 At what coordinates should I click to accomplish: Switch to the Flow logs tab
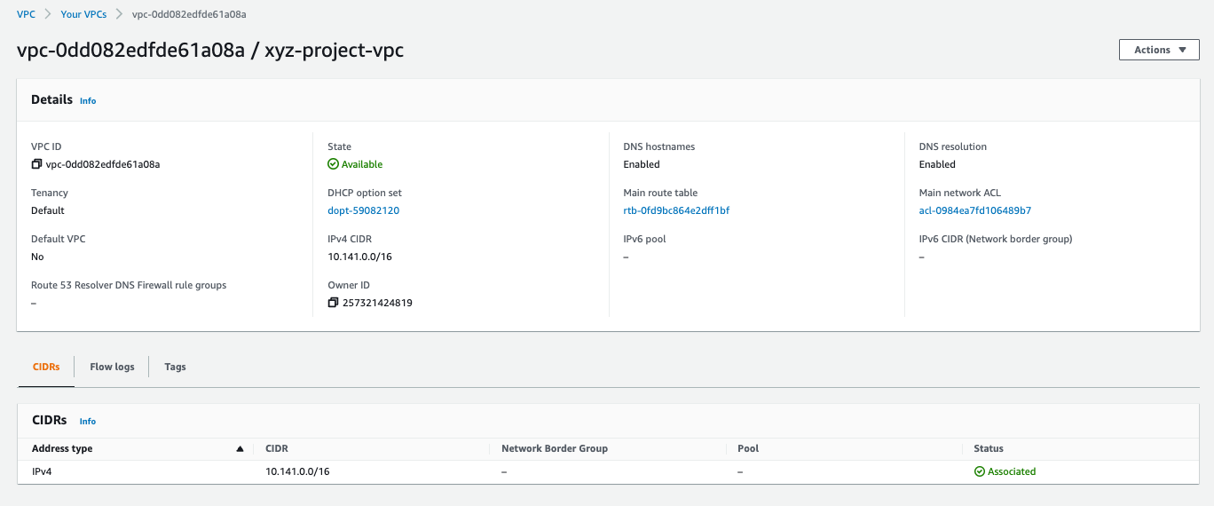112,367
